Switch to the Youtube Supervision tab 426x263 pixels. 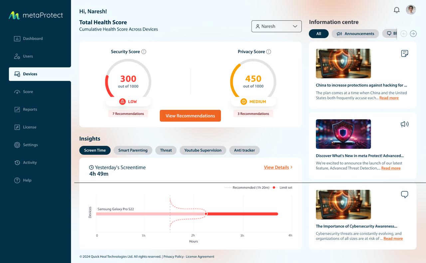click(203, 150)
